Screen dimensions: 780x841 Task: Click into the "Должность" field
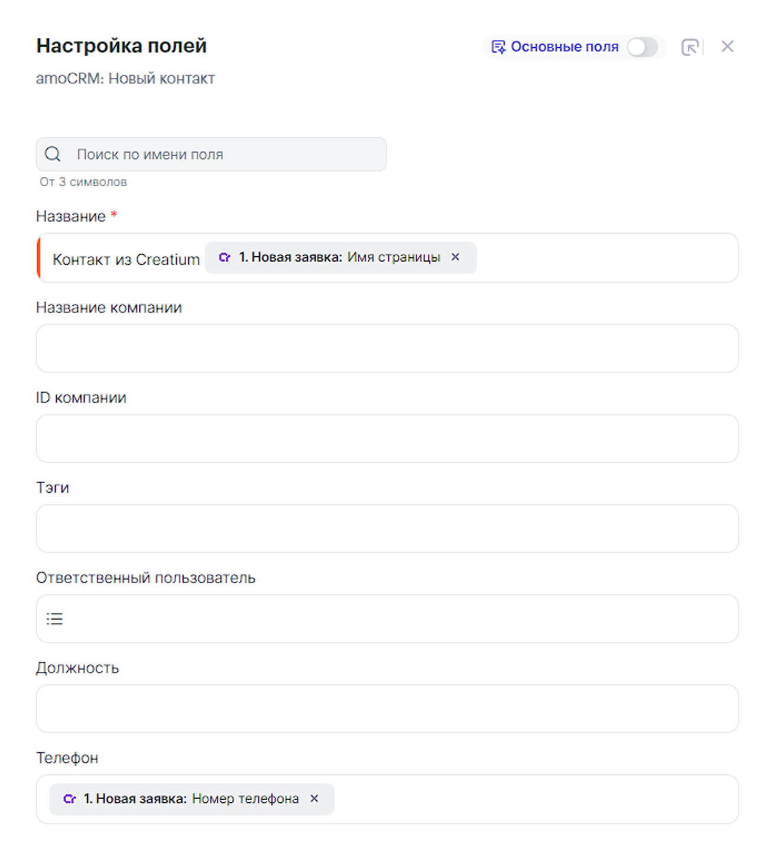pos(387,709)
